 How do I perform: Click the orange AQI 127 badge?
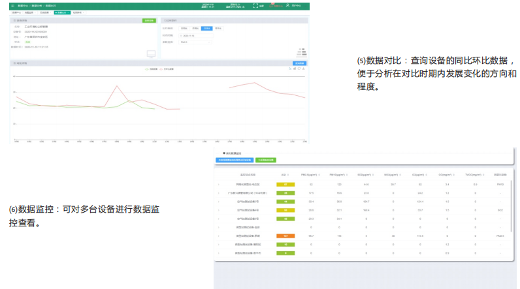pos(285,236)
